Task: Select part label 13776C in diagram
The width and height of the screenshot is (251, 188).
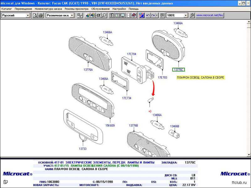Action: pos(179,70)
